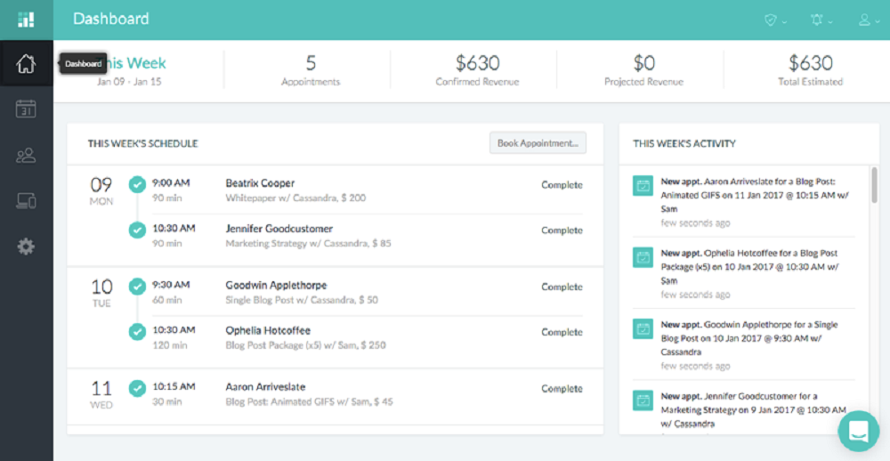This screenshot has height=461, width=890.
Task: Expand the user account dropdown
Action: [x=869, y=20]
